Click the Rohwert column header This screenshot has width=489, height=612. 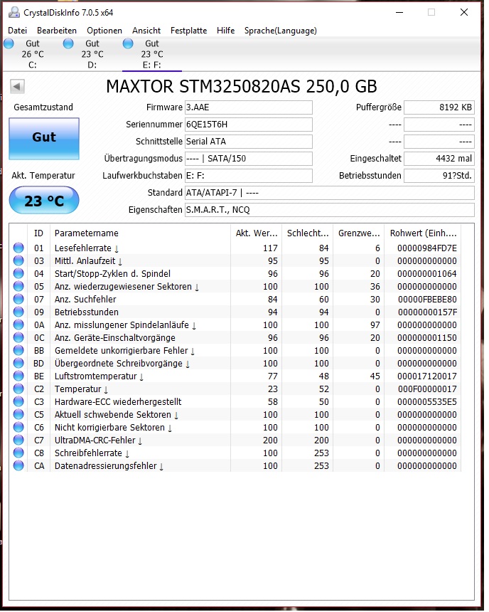tap(423, 233)
